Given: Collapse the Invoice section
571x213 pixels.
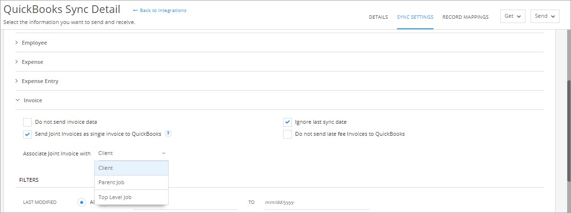Looking at the screenshot, I should (x=279, y=100).
